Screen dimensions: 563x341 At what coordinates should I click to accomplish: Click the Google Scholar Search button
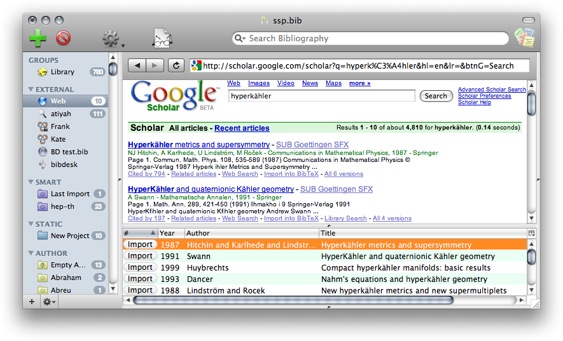(x=436, y=96)
